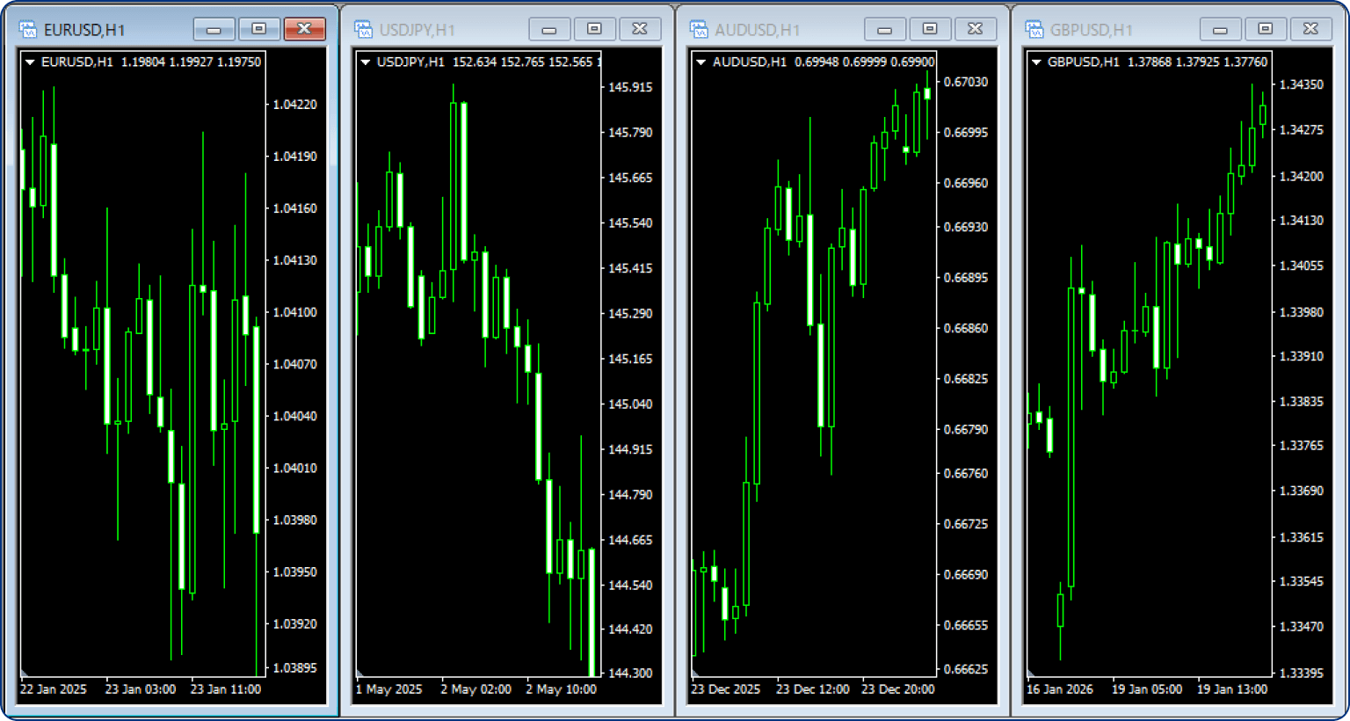The width and height of the screenshot is (1350, 721).
Task: Activate the USDJPY,H1 window title text
Action: (417, 30)
